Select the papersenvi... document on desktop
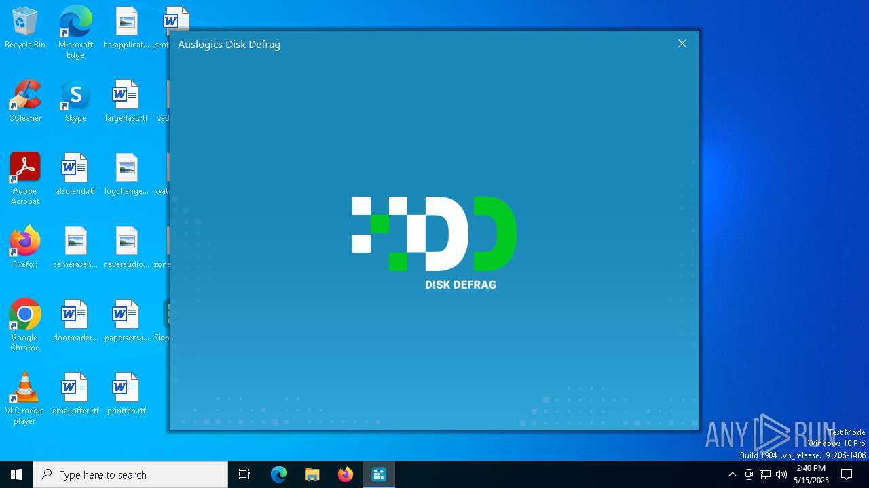This screenshot has height=488, width=869. (x=126, y=321)
